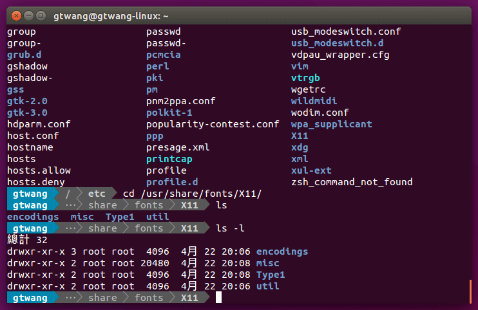Click the hosts.deny file name
Screen dimensions: 478x310
click(36, 182)
